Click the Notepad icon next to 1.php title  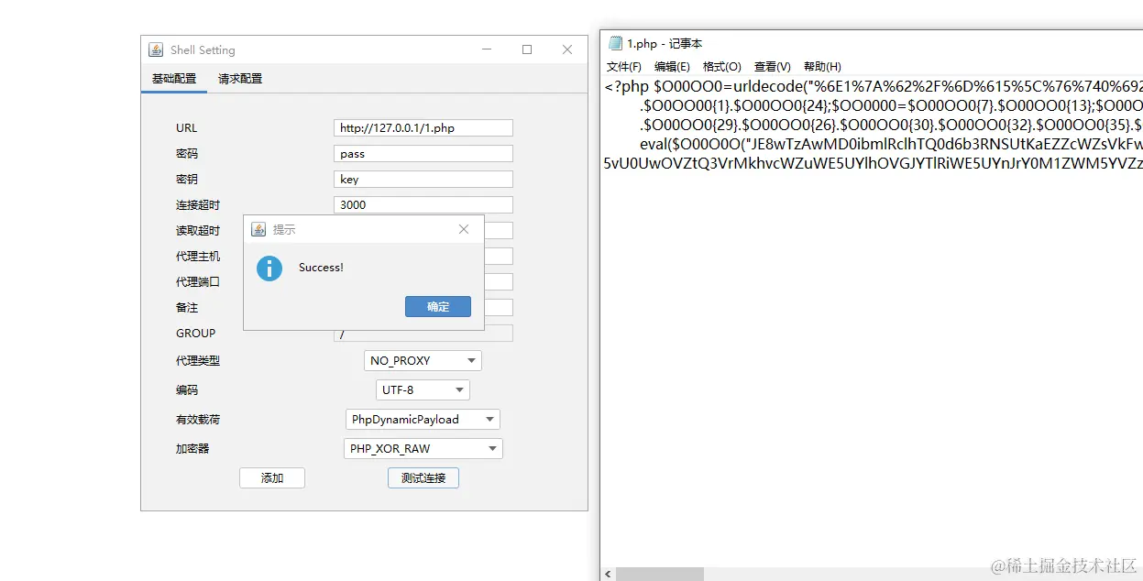[615, 43]
